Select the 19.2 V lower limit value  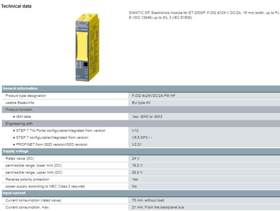click(x=137, y=165)
